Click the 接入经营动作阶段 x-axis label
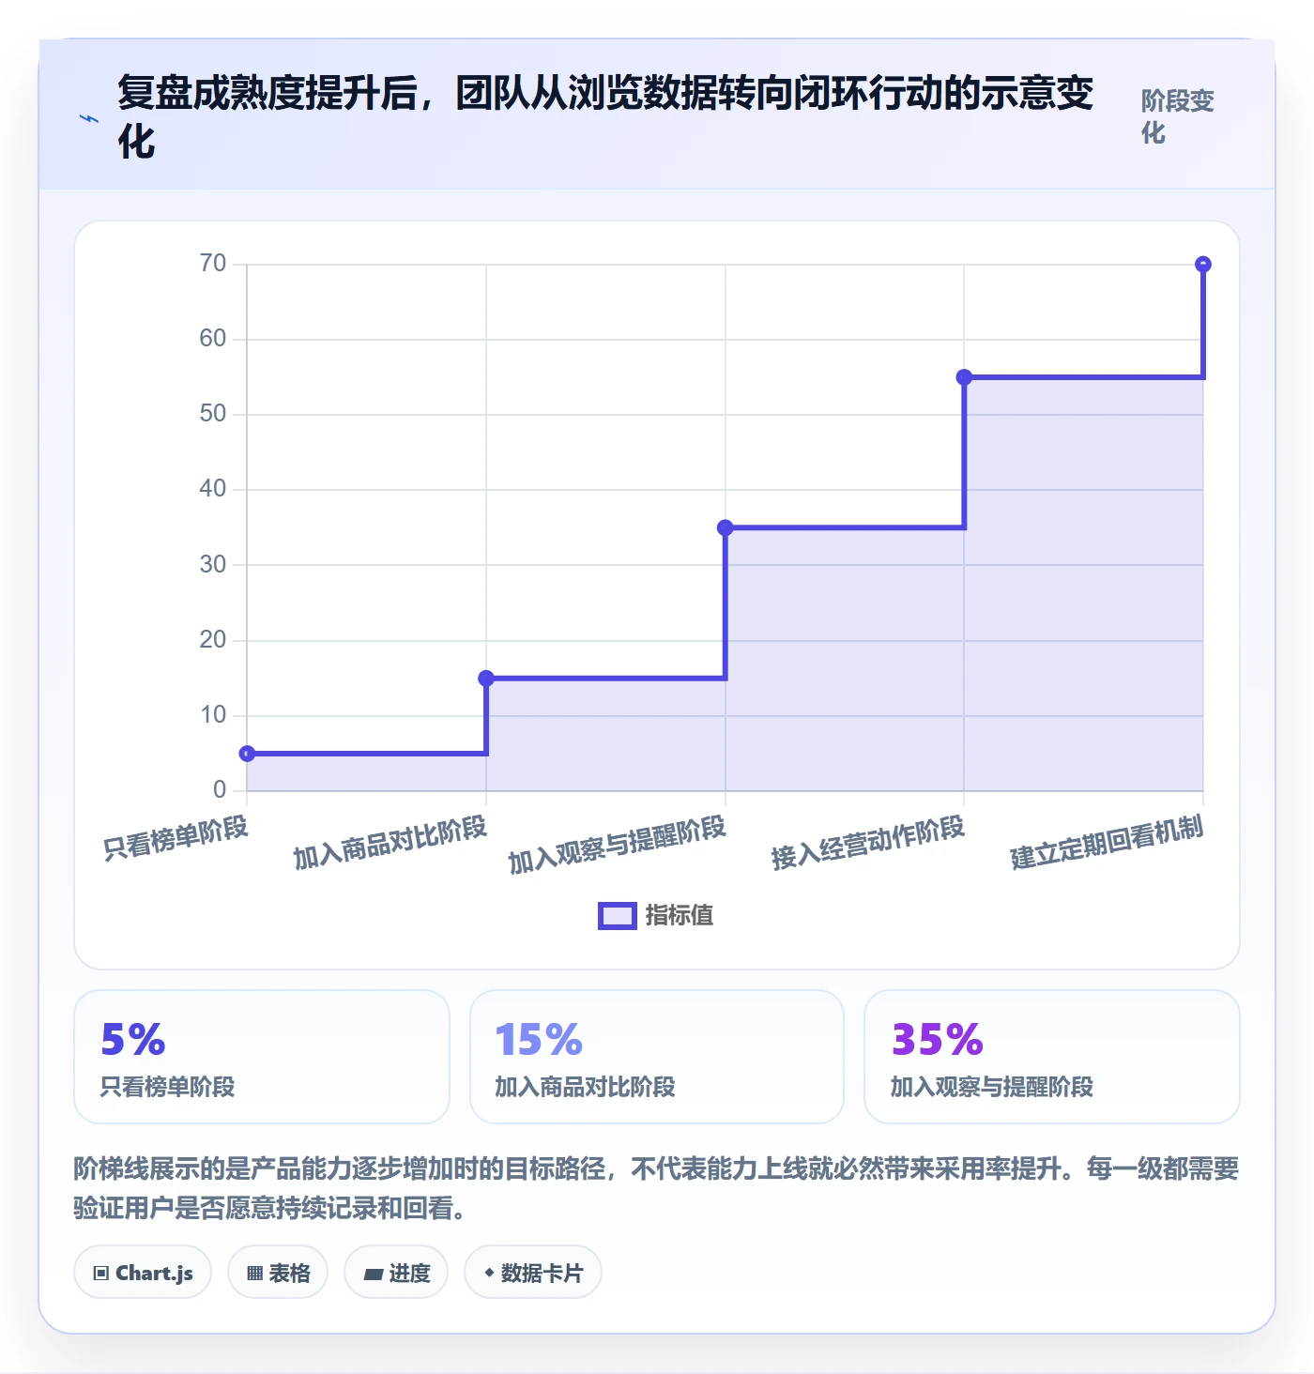 pyautogui.click(x=867, y=843)
